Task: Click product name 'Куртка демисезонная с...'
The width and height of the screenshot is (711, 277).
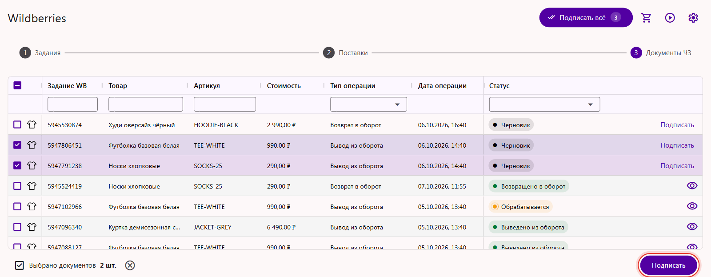Action: point(144,227)
